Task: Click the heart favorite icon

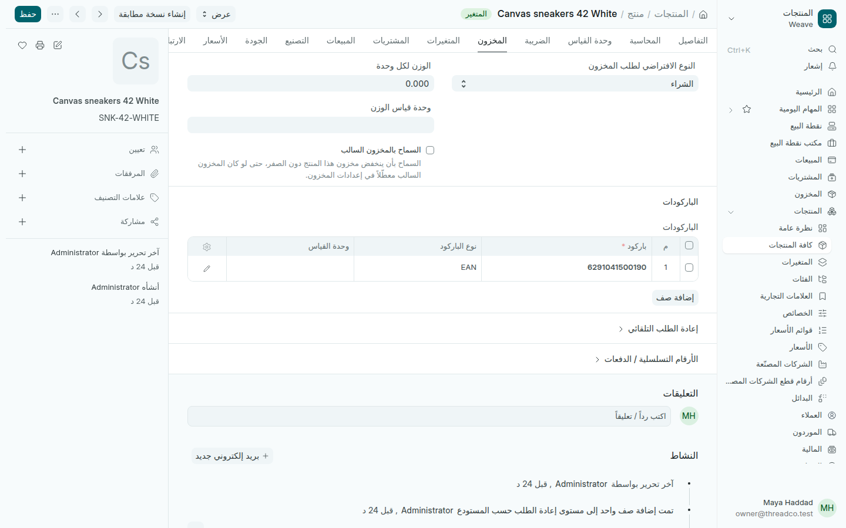Action: [22, 45]
